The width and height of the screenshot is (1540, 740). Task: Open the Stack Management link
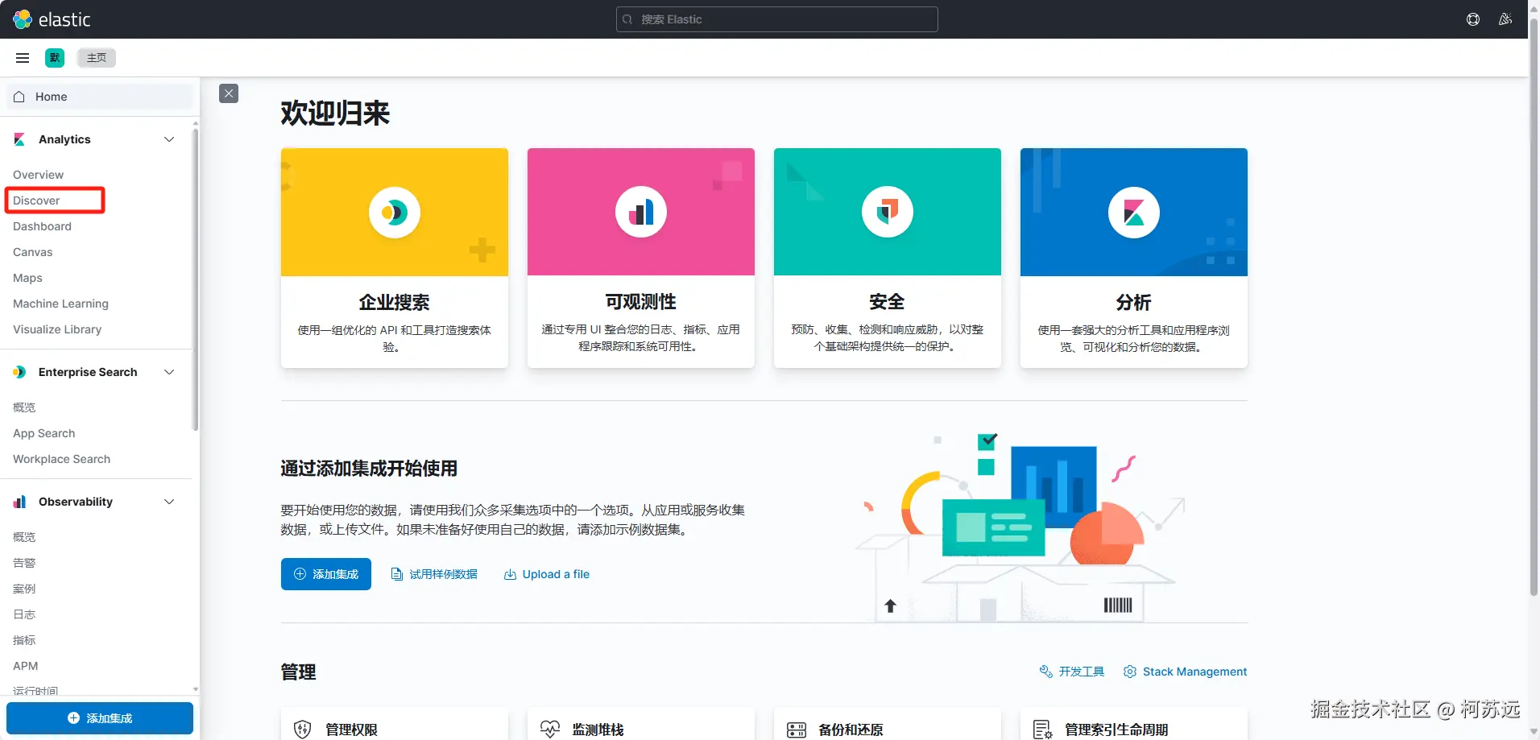[x=1186, y=672]
